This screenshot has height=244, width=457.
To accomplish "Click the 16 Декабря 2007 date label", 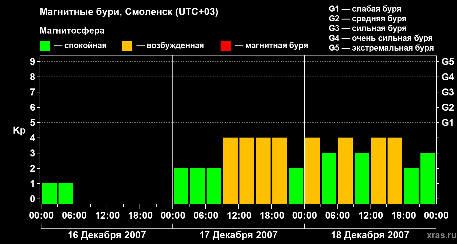I will coord(107,235).
